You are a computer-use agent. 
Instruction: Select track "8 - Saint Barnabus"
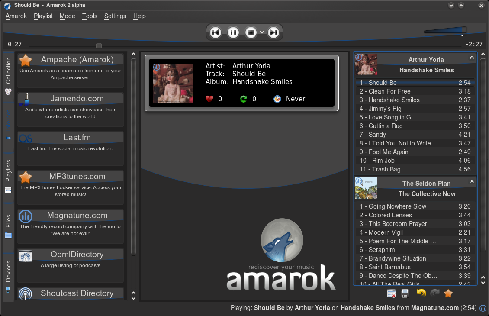coord(415,267)
